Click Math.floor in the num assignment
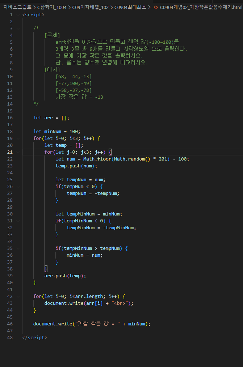 [97, 159]
